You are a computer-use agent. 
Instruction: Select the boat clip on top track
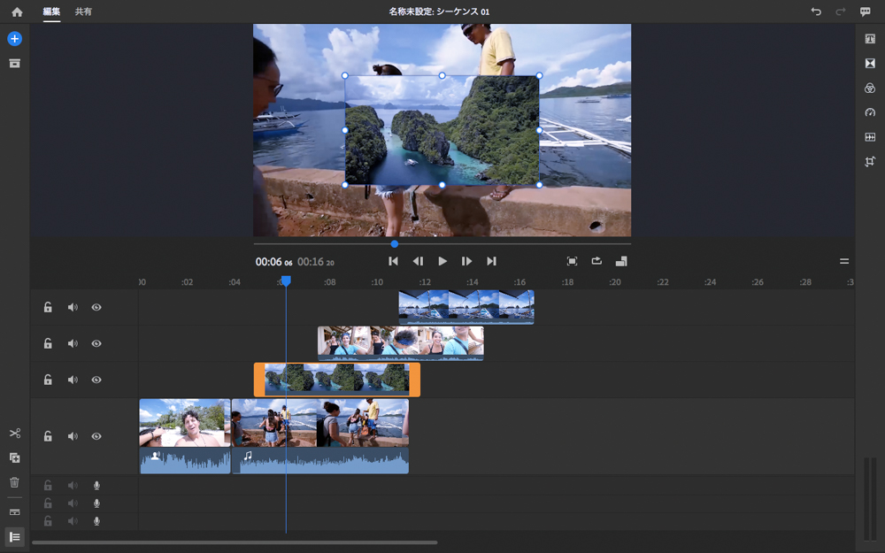pos(466,307)
